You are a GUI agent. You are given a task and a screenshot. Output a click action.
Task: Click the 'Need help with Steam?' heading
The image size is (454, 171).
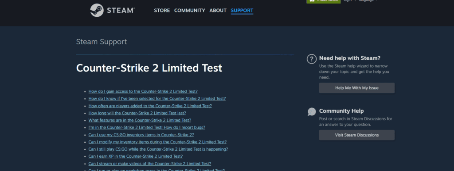coord(350,58)
